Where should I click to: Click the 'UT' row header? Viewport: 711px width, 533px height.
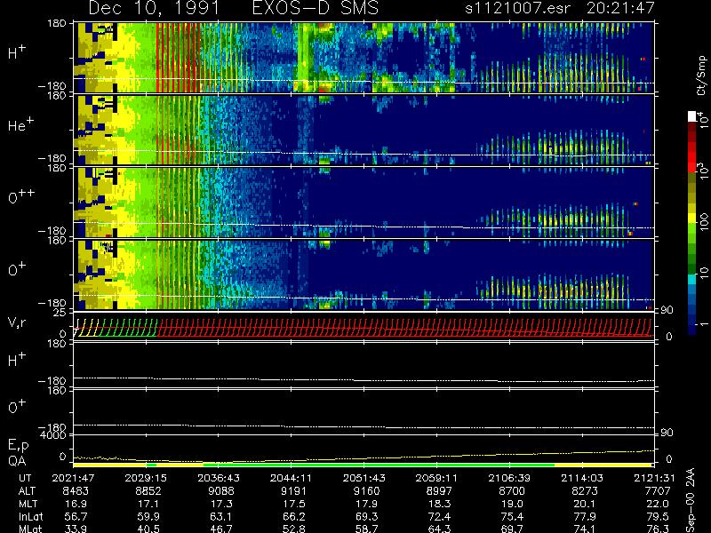click(x=25, y=478)
